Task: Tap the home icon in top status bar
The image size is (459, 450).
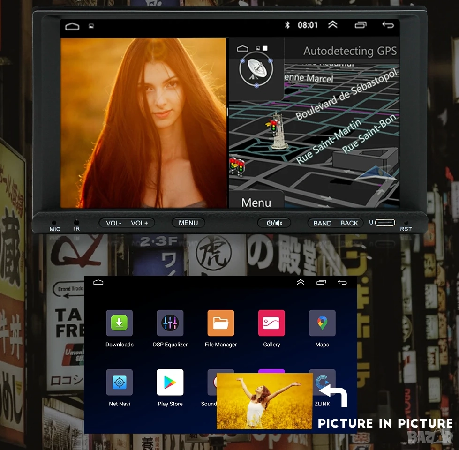Action: 72,26
